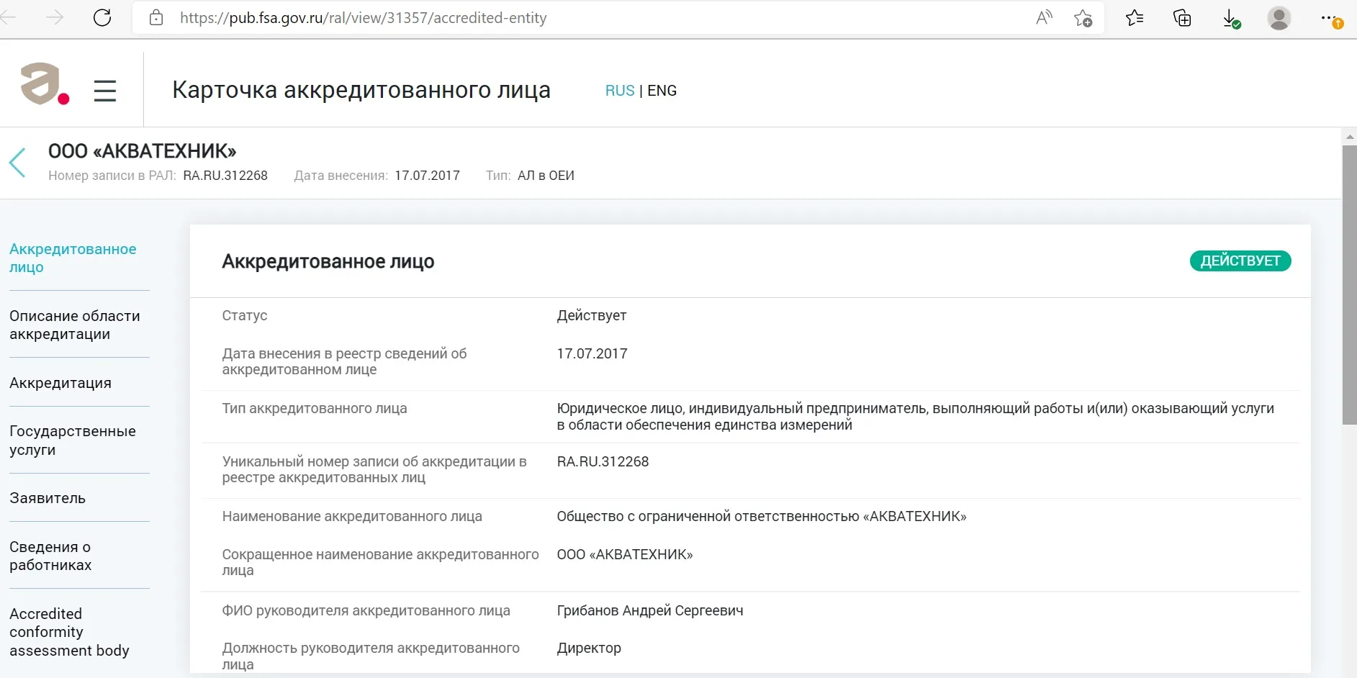Open the Read aloud icon in address bar
The image size is (1357, 678).
click(x=1043, y=18)
